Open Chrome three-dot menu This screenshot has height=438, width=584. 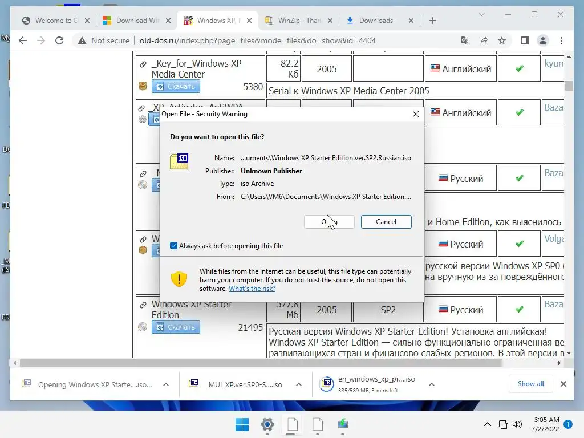click(561, 40)
